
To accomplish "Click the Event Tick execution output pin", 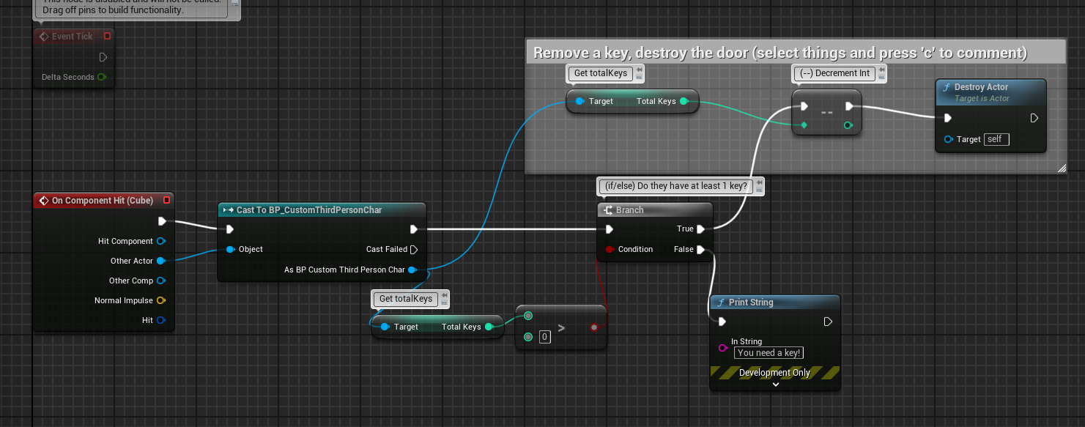I will [103, 57].
